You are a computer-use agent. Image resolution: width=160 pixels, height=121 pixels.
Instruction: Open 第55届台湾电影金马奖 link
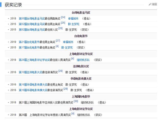(x=32, y=19)
